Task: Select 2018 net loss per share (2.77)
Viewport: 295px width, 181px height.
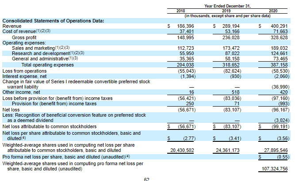Action: 189,138
